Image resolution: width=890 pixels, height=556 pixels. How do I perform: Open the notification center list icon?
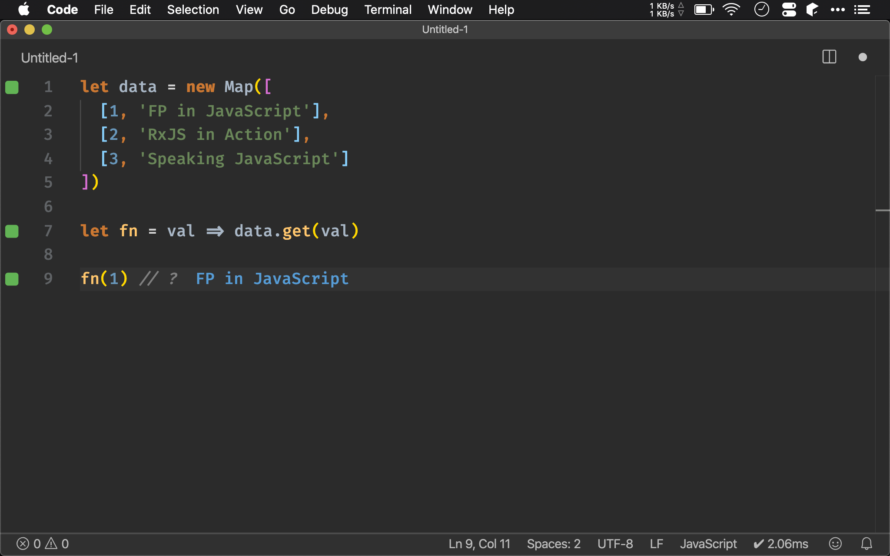point(862,10)
